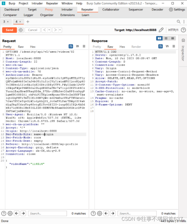187x224 pixels.
Task: Open the Intruder menu
Action: (x=37, y=3)
